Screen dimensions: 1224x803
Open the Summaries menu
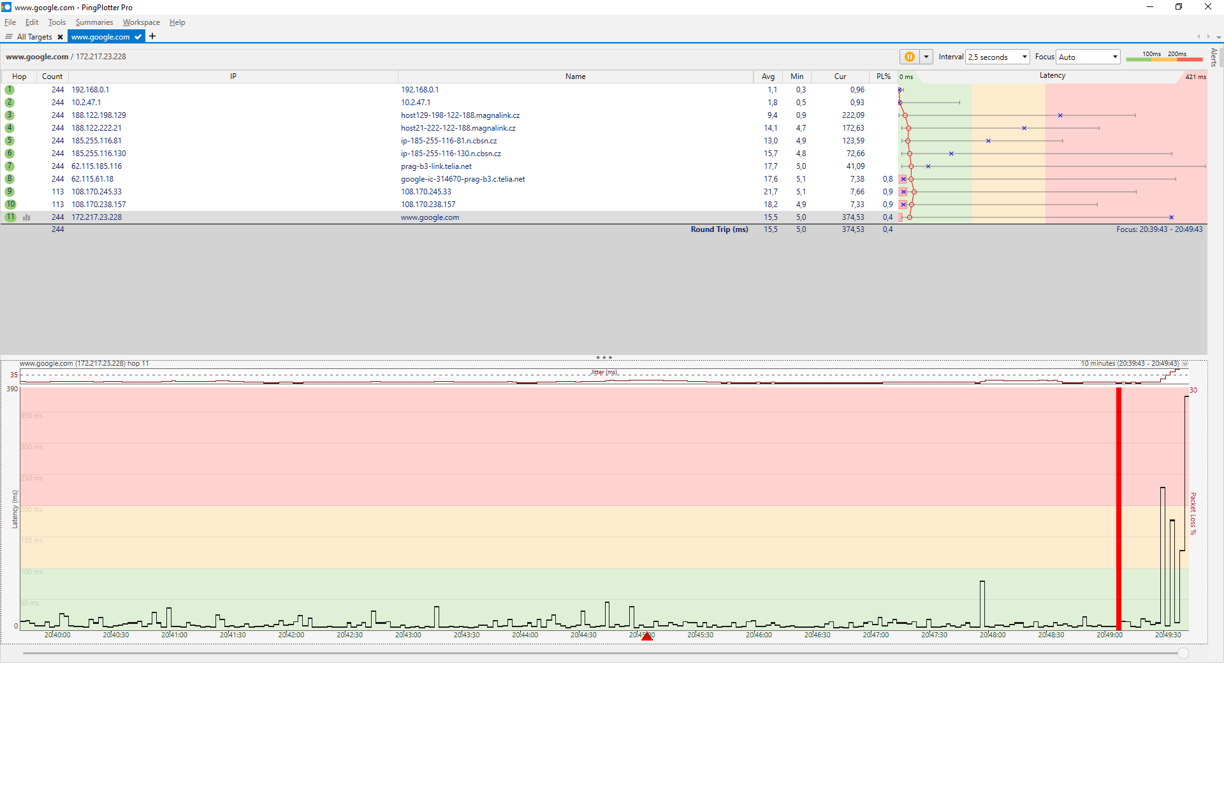click(94, 22)
